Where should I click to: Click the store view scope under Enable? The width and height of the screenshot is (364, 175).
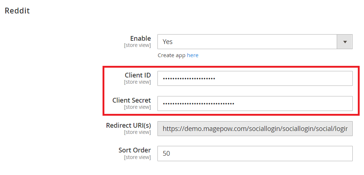point(137,45)
